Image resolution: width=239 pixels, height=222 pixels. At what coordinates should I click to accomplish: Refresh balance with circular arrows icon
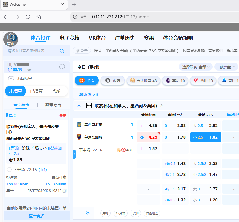pos(62,67)
